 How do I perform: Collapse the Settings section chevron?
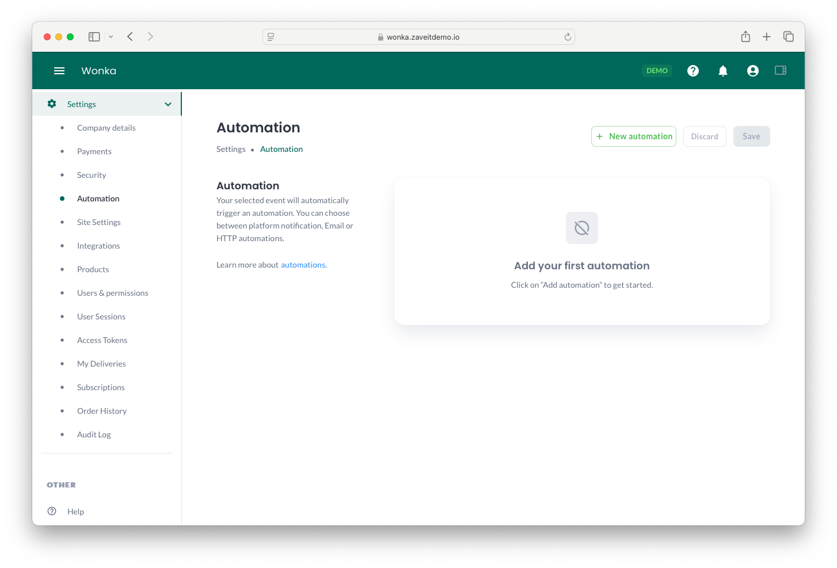[x=168, y=104]
